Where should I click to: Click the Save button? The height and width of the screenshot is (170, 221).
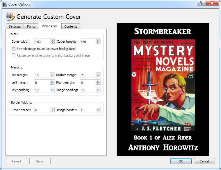(40, 161)
